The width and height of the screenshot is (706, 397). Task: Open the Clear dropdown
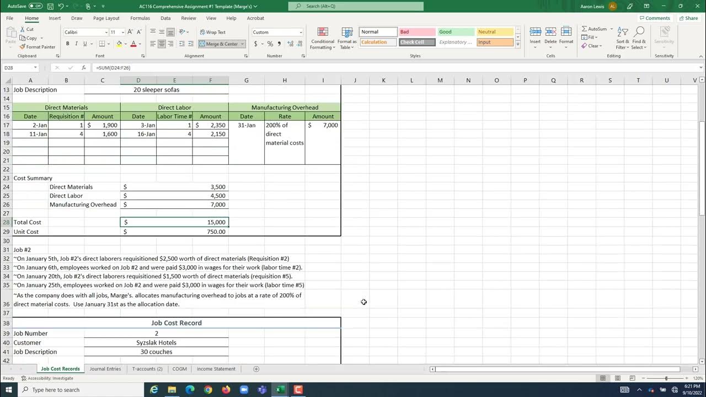point(591,46)
